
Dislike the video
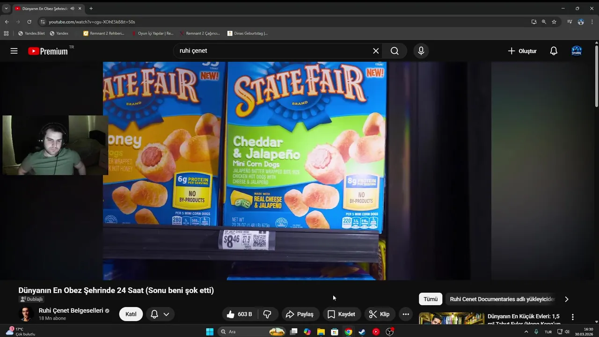pos(267,314)
